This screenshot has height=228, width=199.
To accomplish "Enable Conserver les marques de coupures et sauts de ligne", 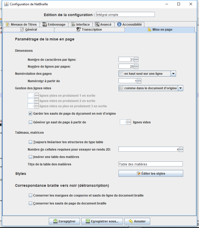I will click(30, 196).
